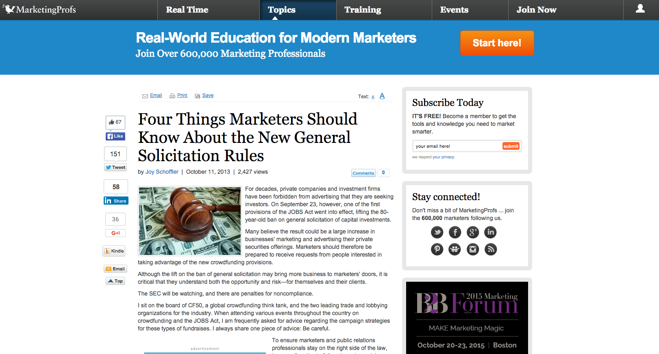Click the comments count 0
The width and height of the screenshot is (659, 354).
pyautogui.click(x=383, y=173)
